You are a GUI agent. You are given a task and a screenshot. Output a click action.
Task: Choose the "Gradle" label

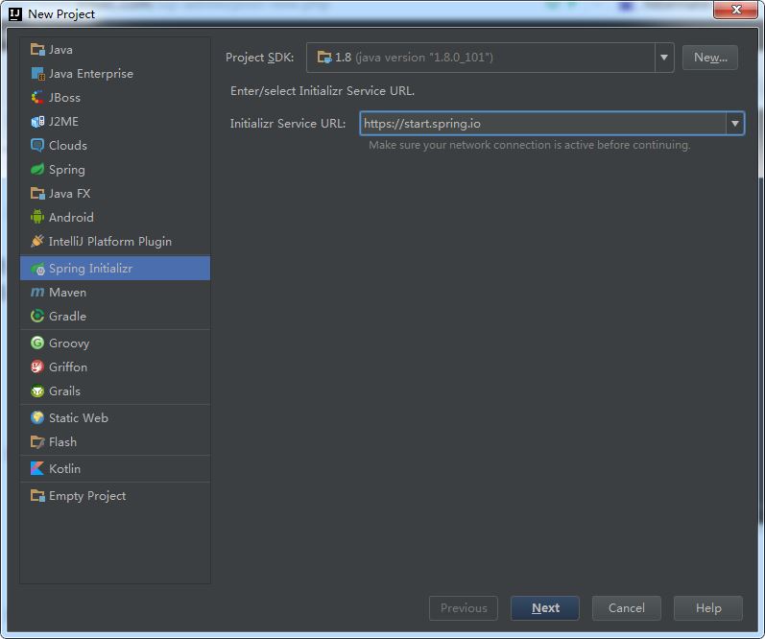[67, 316]
